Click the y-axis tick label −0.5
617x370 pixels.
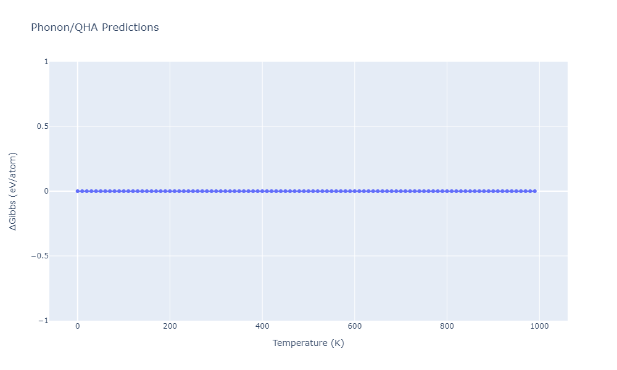[x=40, y=256]
